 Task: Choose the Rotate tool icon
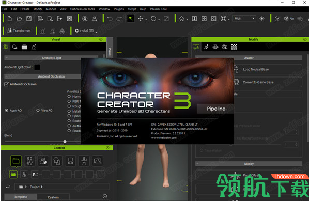pyautogui.click(x=153, y=19)
